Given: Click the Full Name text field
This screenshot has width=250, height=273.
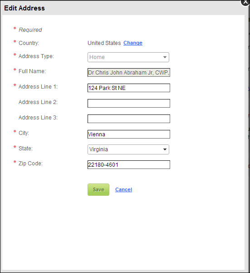Looking at the screenshot, I should pyautogui.click(x=129, y=72).
